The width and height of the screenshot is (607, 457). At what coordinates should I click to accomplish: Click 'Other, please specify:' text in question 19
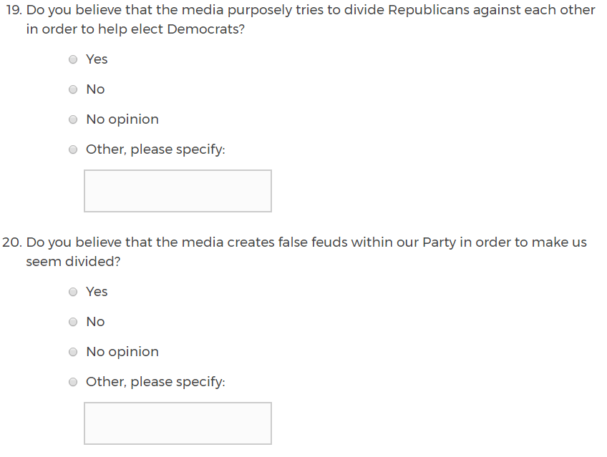(x=155, y=149)
